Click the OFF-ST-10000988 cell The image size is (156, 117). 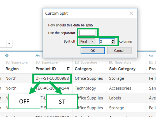click(x=52, y=78)
